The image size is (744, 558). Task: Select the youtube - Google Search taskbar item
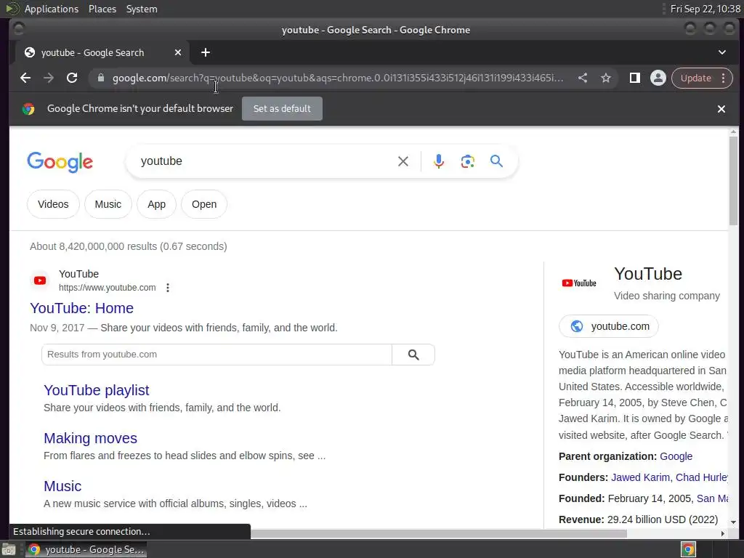(86, 549)
